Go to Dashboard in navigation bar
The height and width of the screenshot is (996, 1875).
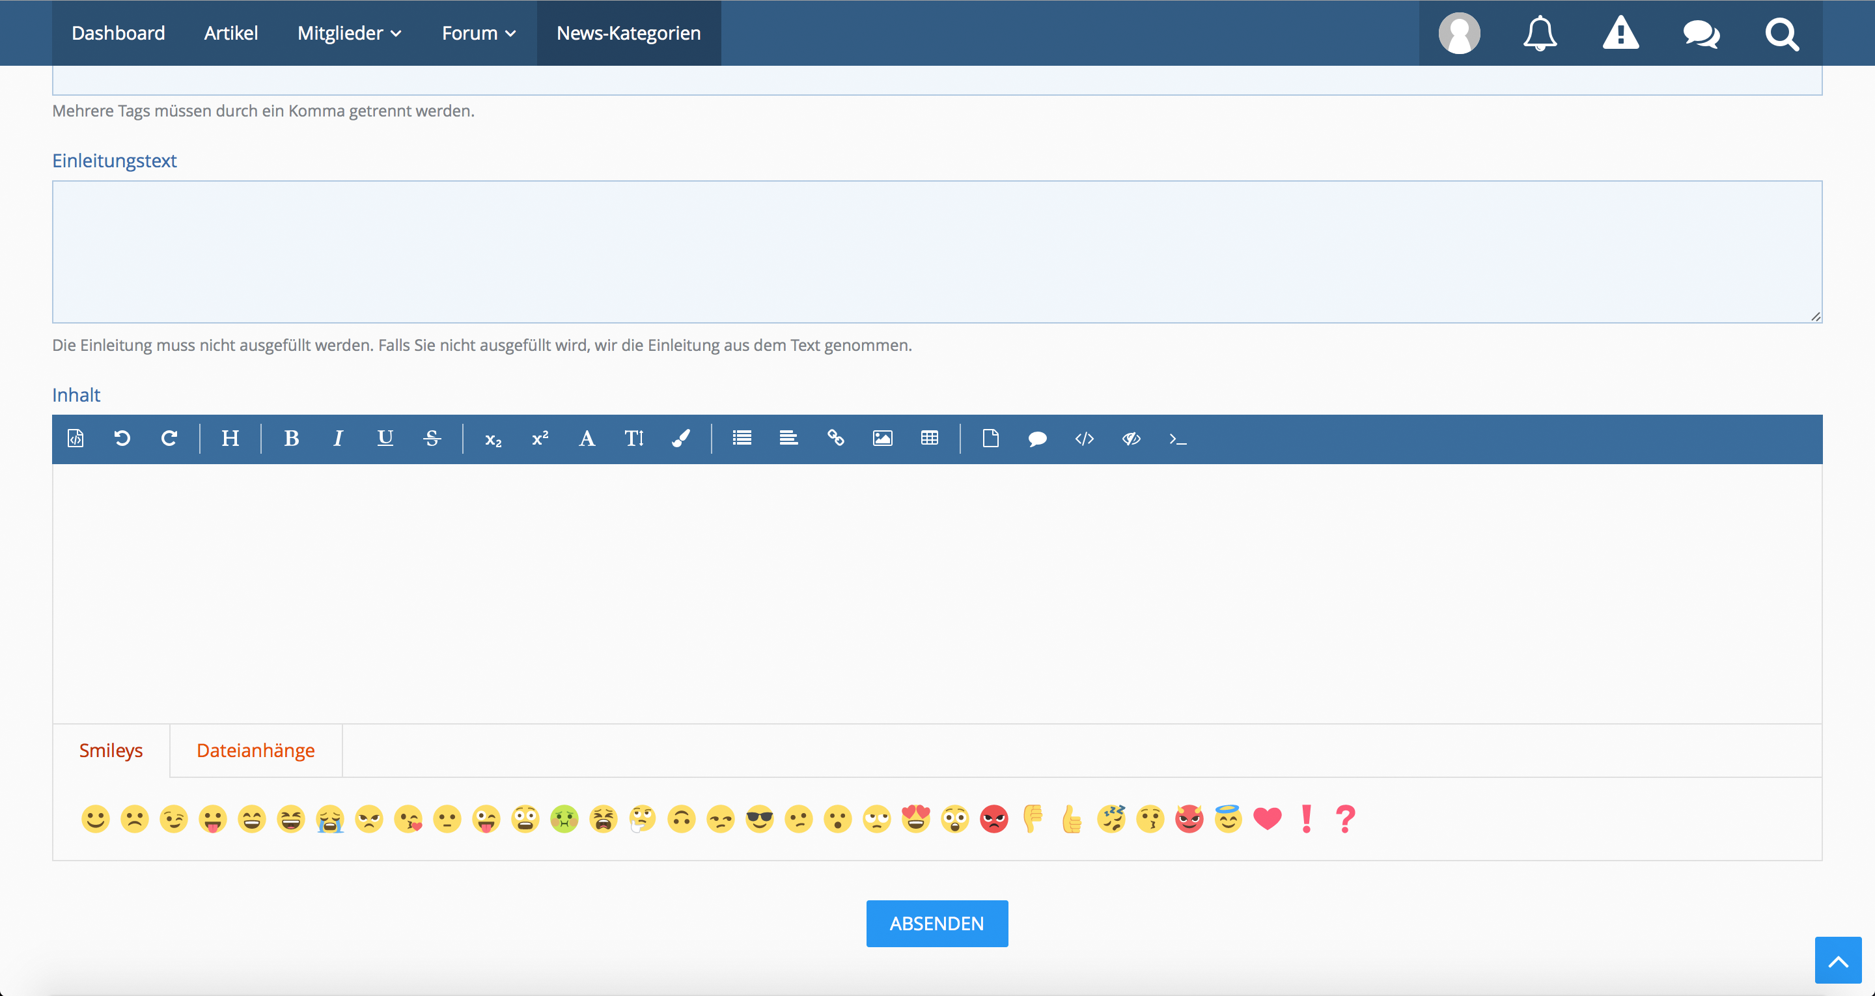(x=118, y=33)
